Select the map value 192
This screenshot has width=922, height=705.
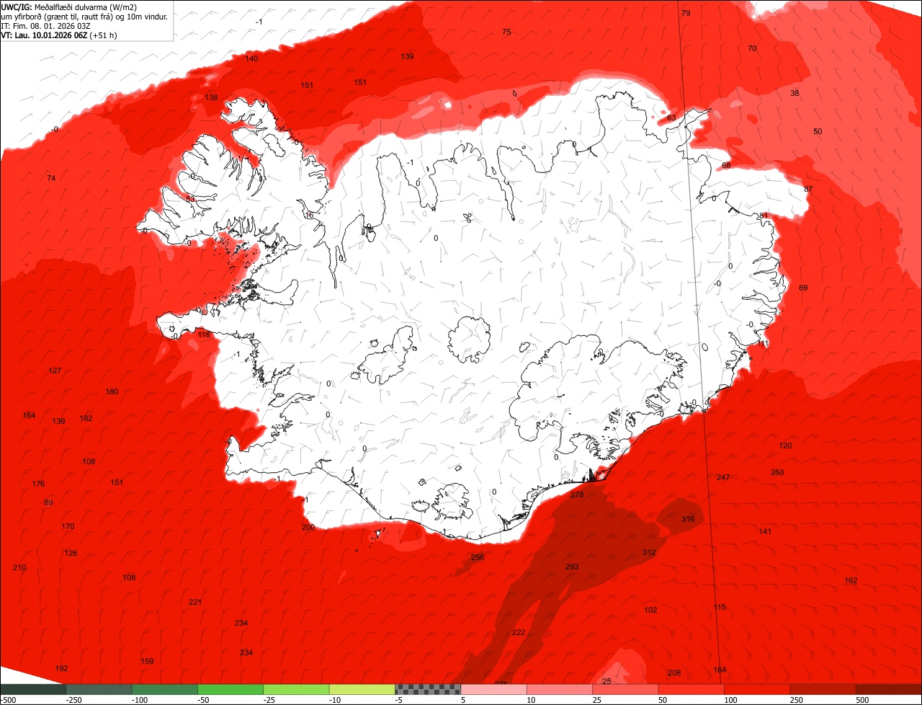[61, 669]
